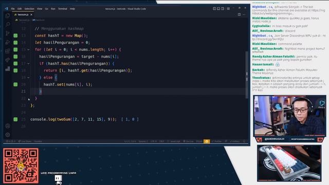
Task: Click the green gutter marker on line 13
Action: 15,35
